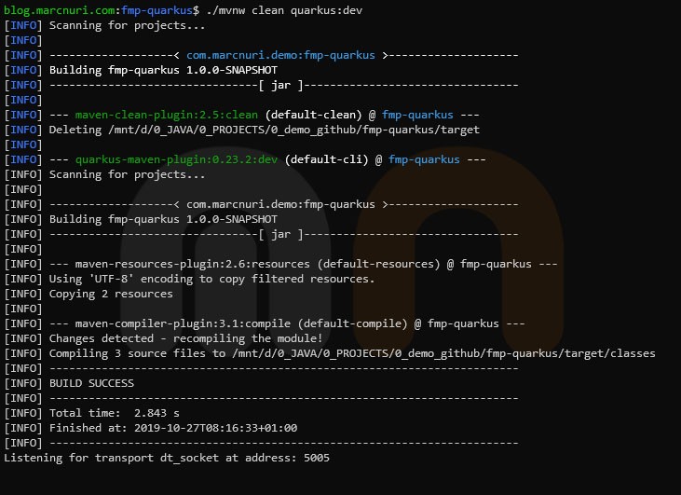Click the ./mvnw clean quarkus:dev command text
The width and height of the screenshot is (681, 495).
284,10
